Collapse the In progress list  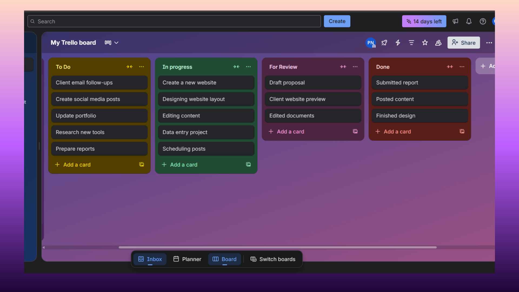pyautogui.click(x=236, y=67)
